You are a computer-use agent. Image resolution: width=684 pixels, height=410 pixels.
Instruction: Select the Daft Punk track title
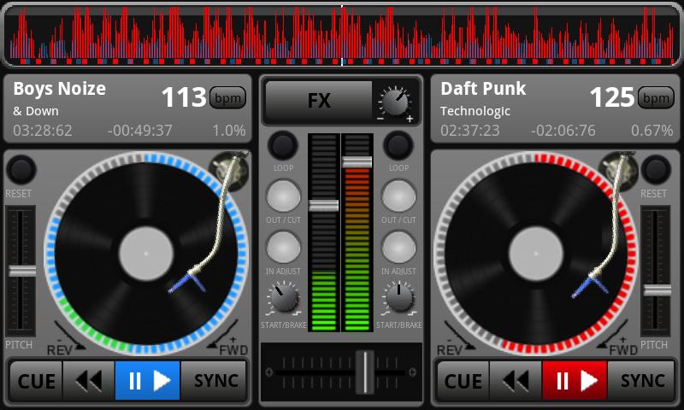pos(483,89)
